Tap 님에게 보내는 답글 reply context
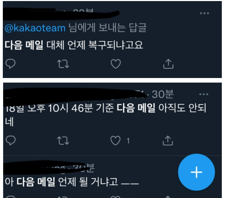Image resolution: width=225 pixels, height=198 pixels. coord(107,28)
